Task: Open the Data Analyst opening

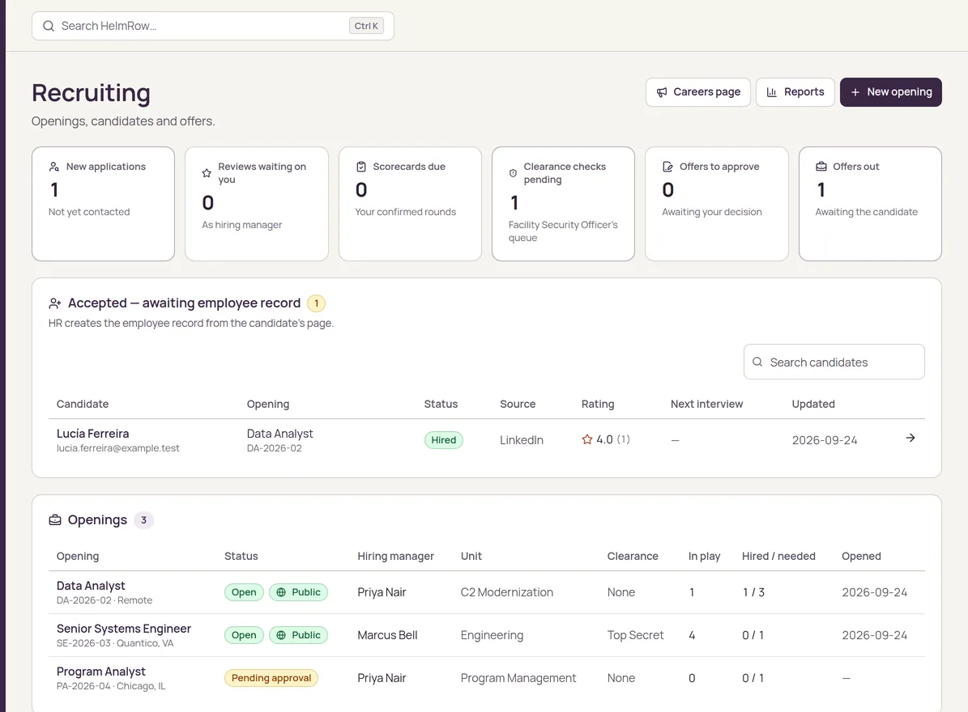Action: tap(91, 586)
